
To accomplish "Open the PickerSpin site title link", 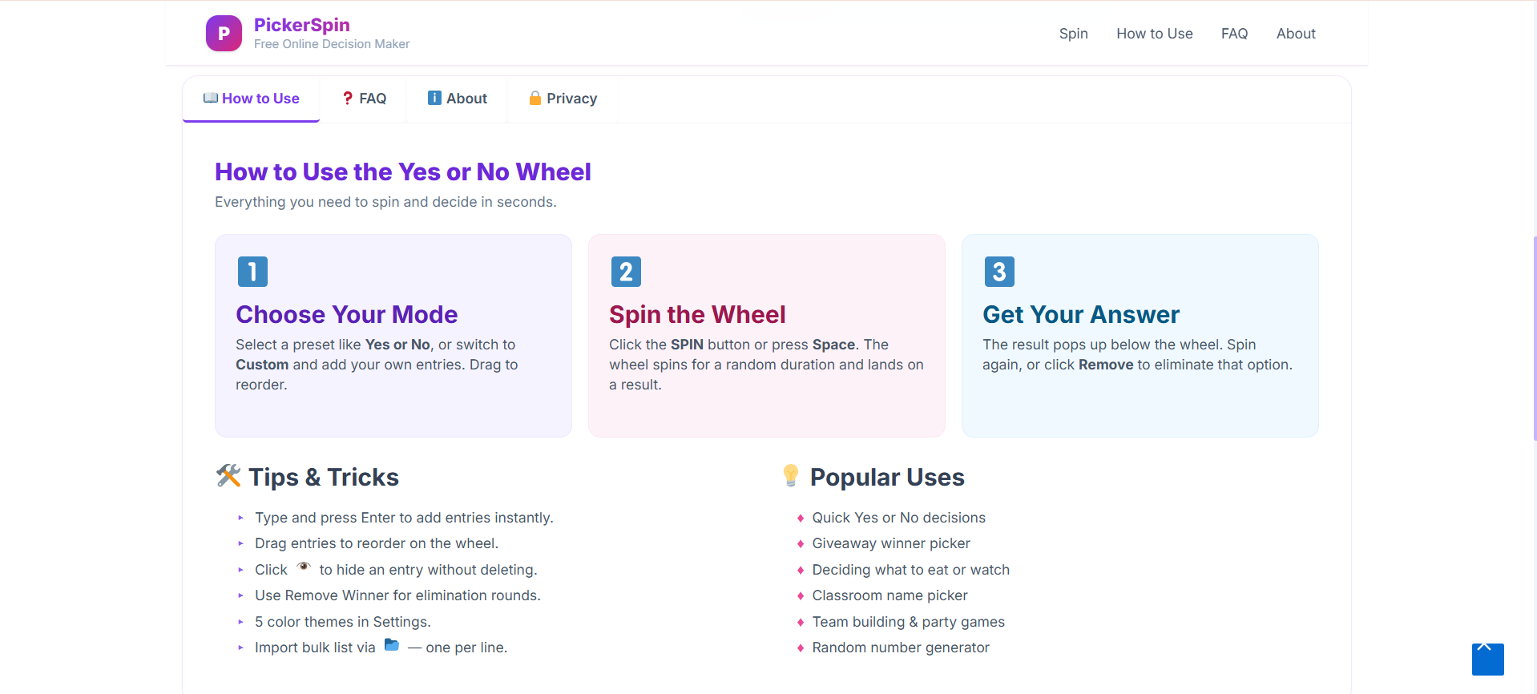I will [301, 25].
